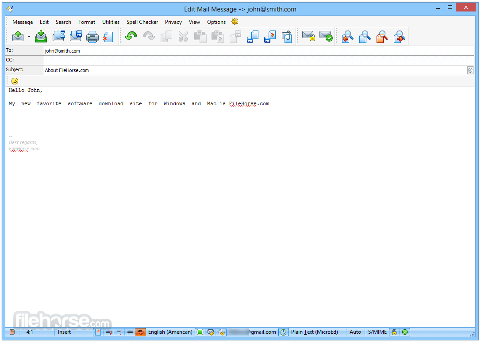Image resolution: width=481 pixels, height=343 pixels.
Task: Click the delete message red X icon
Action: click(108, 37)
